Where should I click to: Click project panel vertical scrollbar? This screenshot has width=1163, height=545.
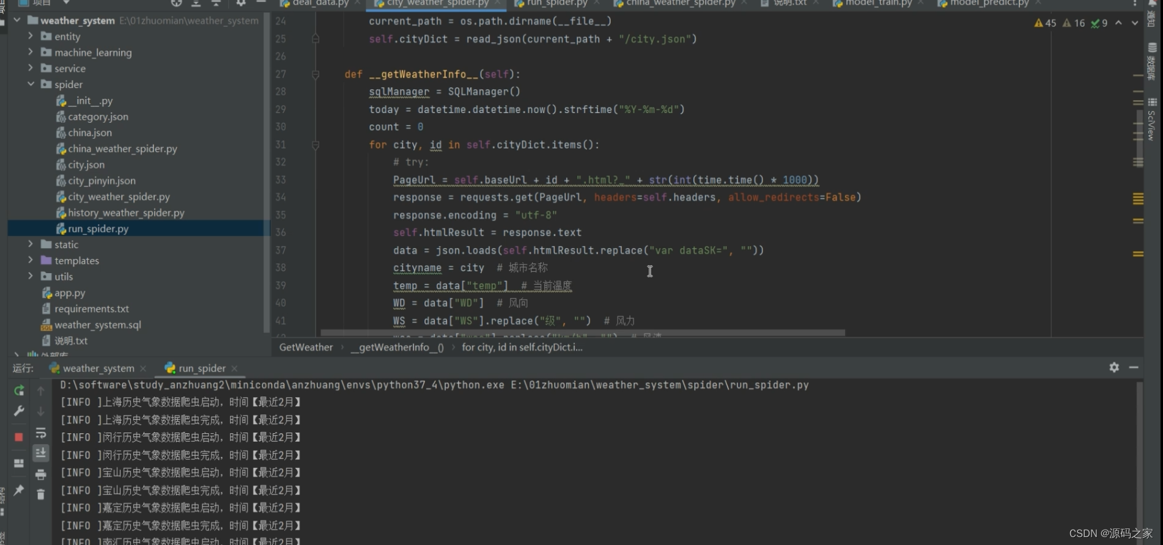tap(267, 174)
